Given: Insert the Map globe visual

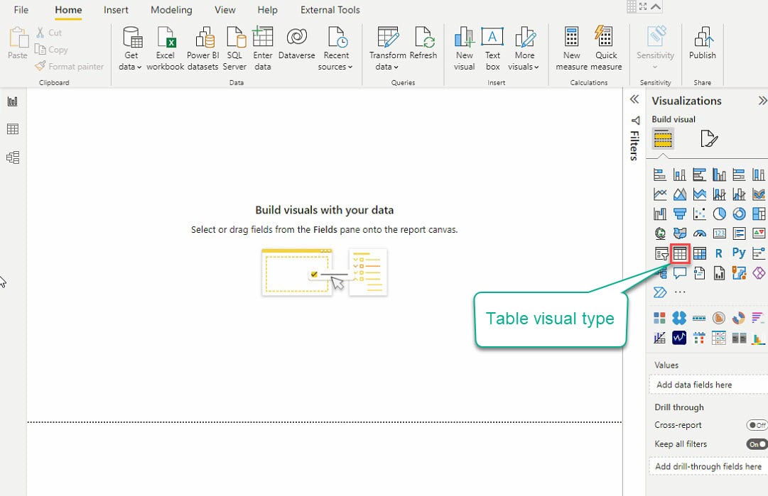Looking at the screenshot, I should coord(660,233).
